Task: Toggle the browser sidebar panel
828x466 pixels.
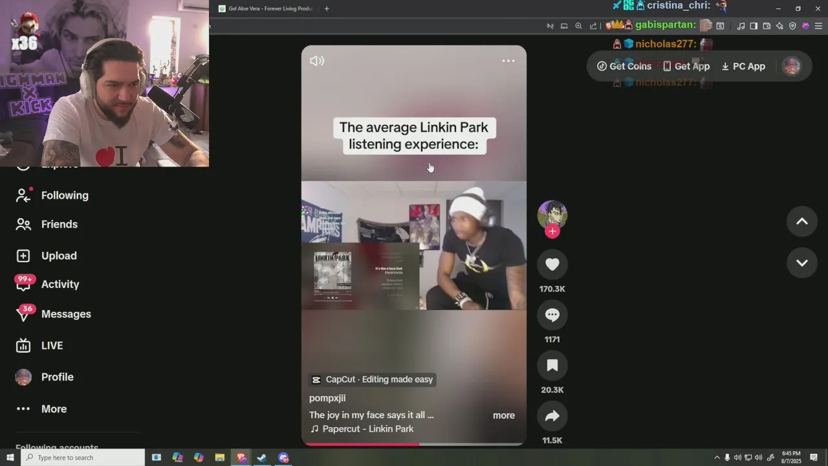Action: point(754,26)
